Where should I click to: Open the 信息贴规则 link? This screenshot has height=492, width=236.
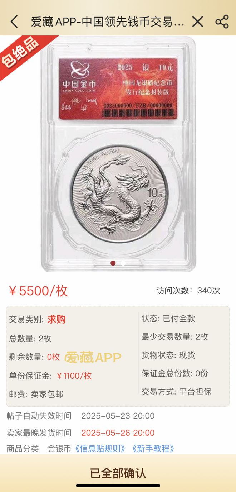(x=100, y=448)
